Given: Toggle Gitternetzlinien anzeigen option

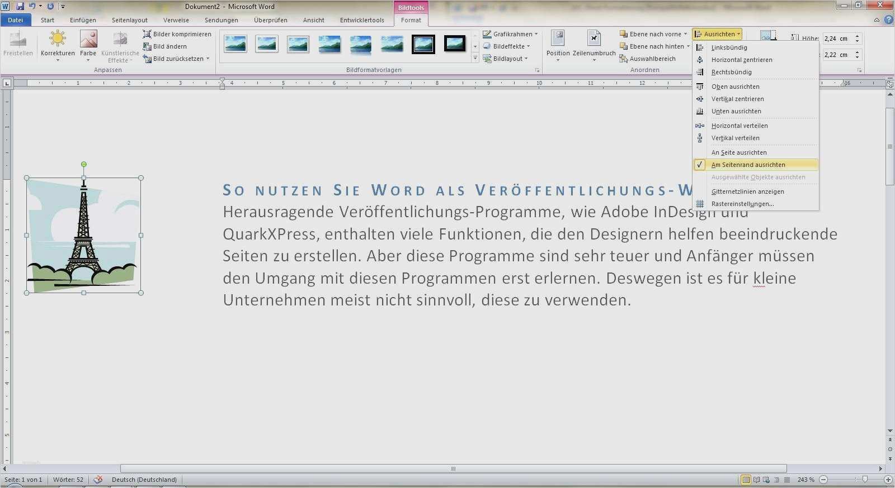Looking at the screenshot, I should (x=747, y=192).
